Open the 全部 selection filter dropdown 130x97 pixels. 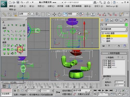coord(28,14)
